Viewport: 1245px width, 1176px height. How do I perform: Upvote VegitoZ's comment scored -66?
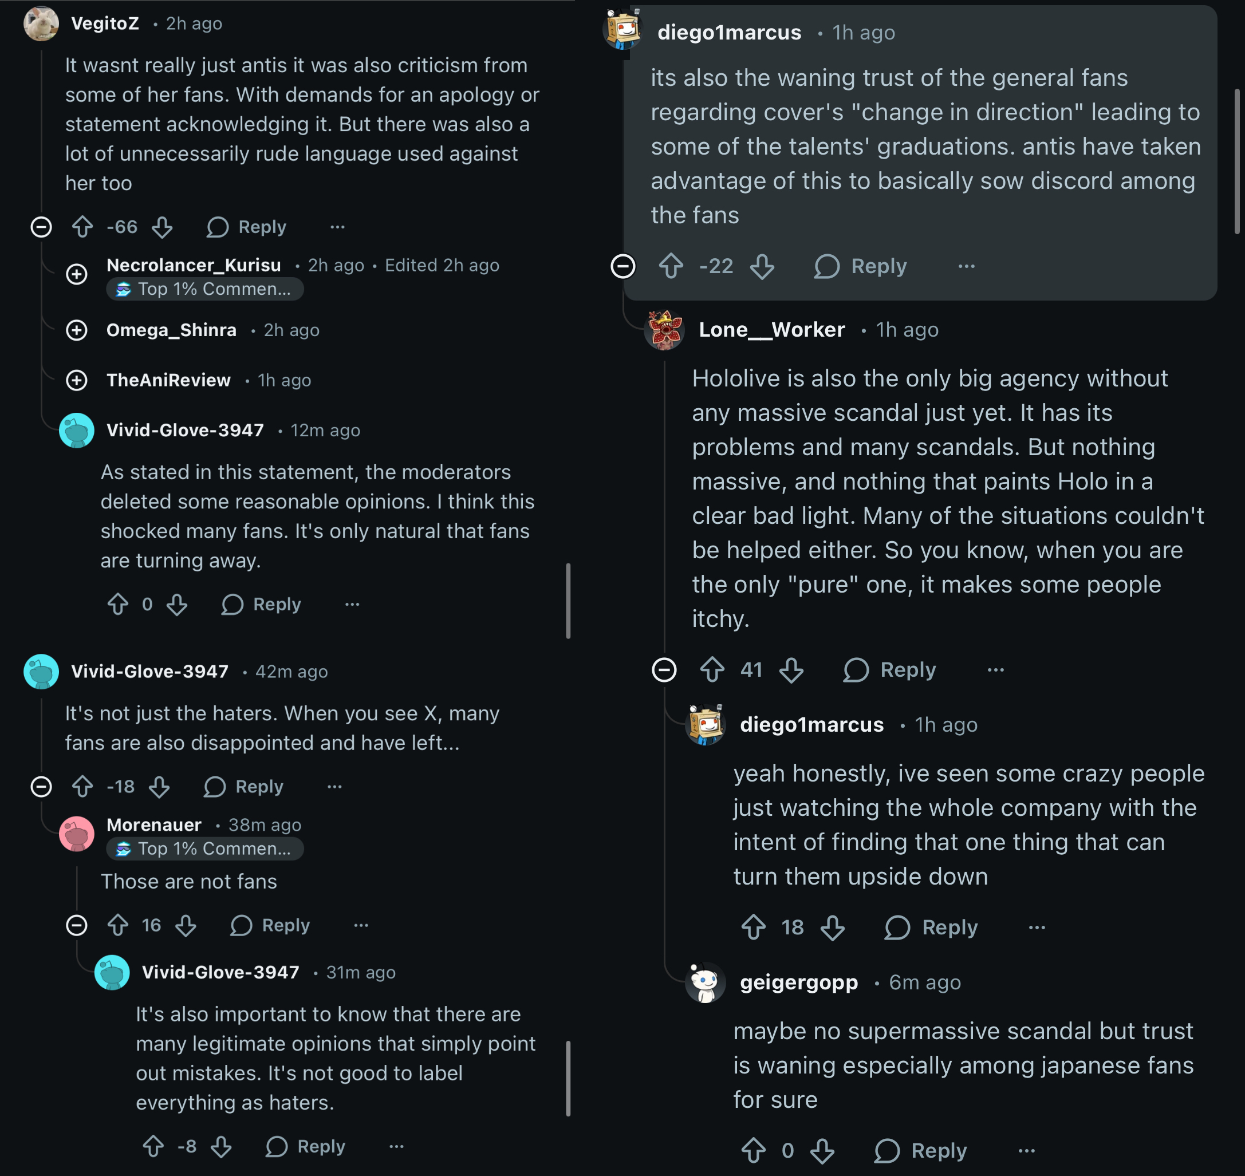82,227
